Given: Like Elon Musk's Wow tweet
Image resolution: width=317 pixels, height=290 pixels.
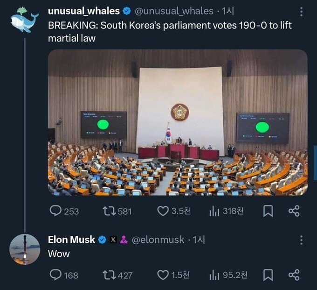Looking at the screenshot, I should (163, 275).
